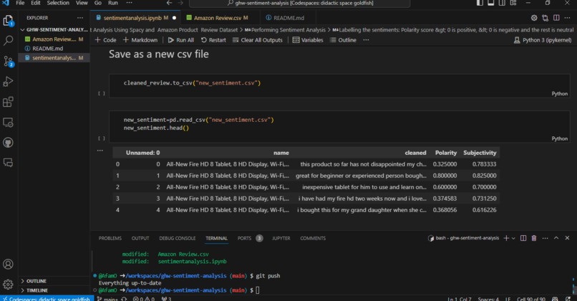This screenshot has width=577, height=301.
Task: Open the Source Control view icon
Action: pyautogui.click(x=8, y=61)
